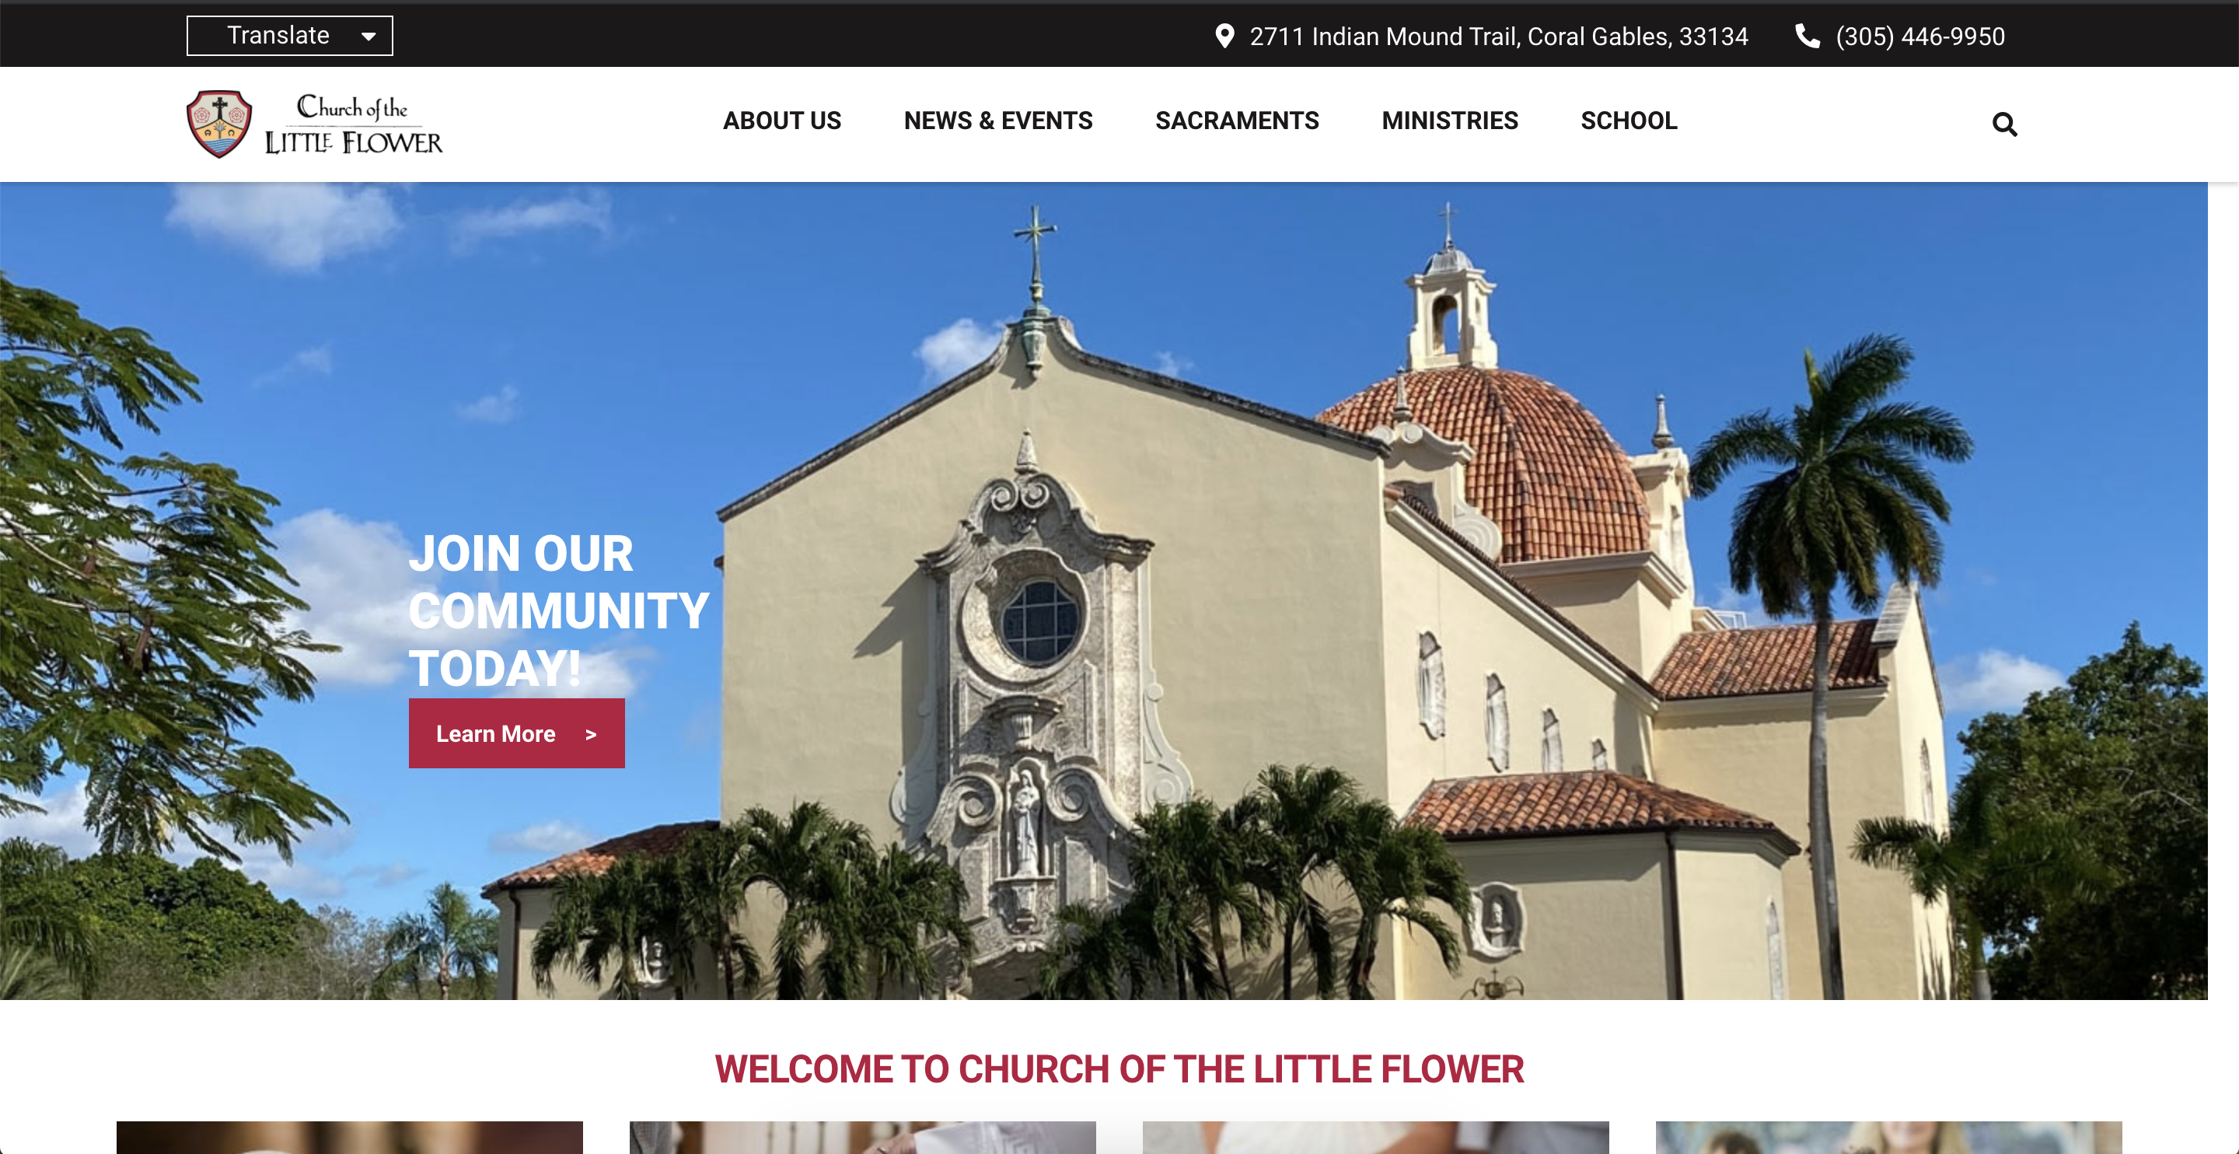Click the church address link
Screen dimensions: 2239x1154
point(1497,37)
